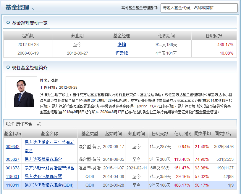Viewport: 241px width, 194px height.
Task: Click the 同类平均 column header
Action: 203,133
